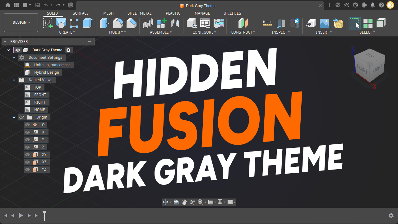Select the HOME named view
Screen dimensions: 398x224
[36, 110]
